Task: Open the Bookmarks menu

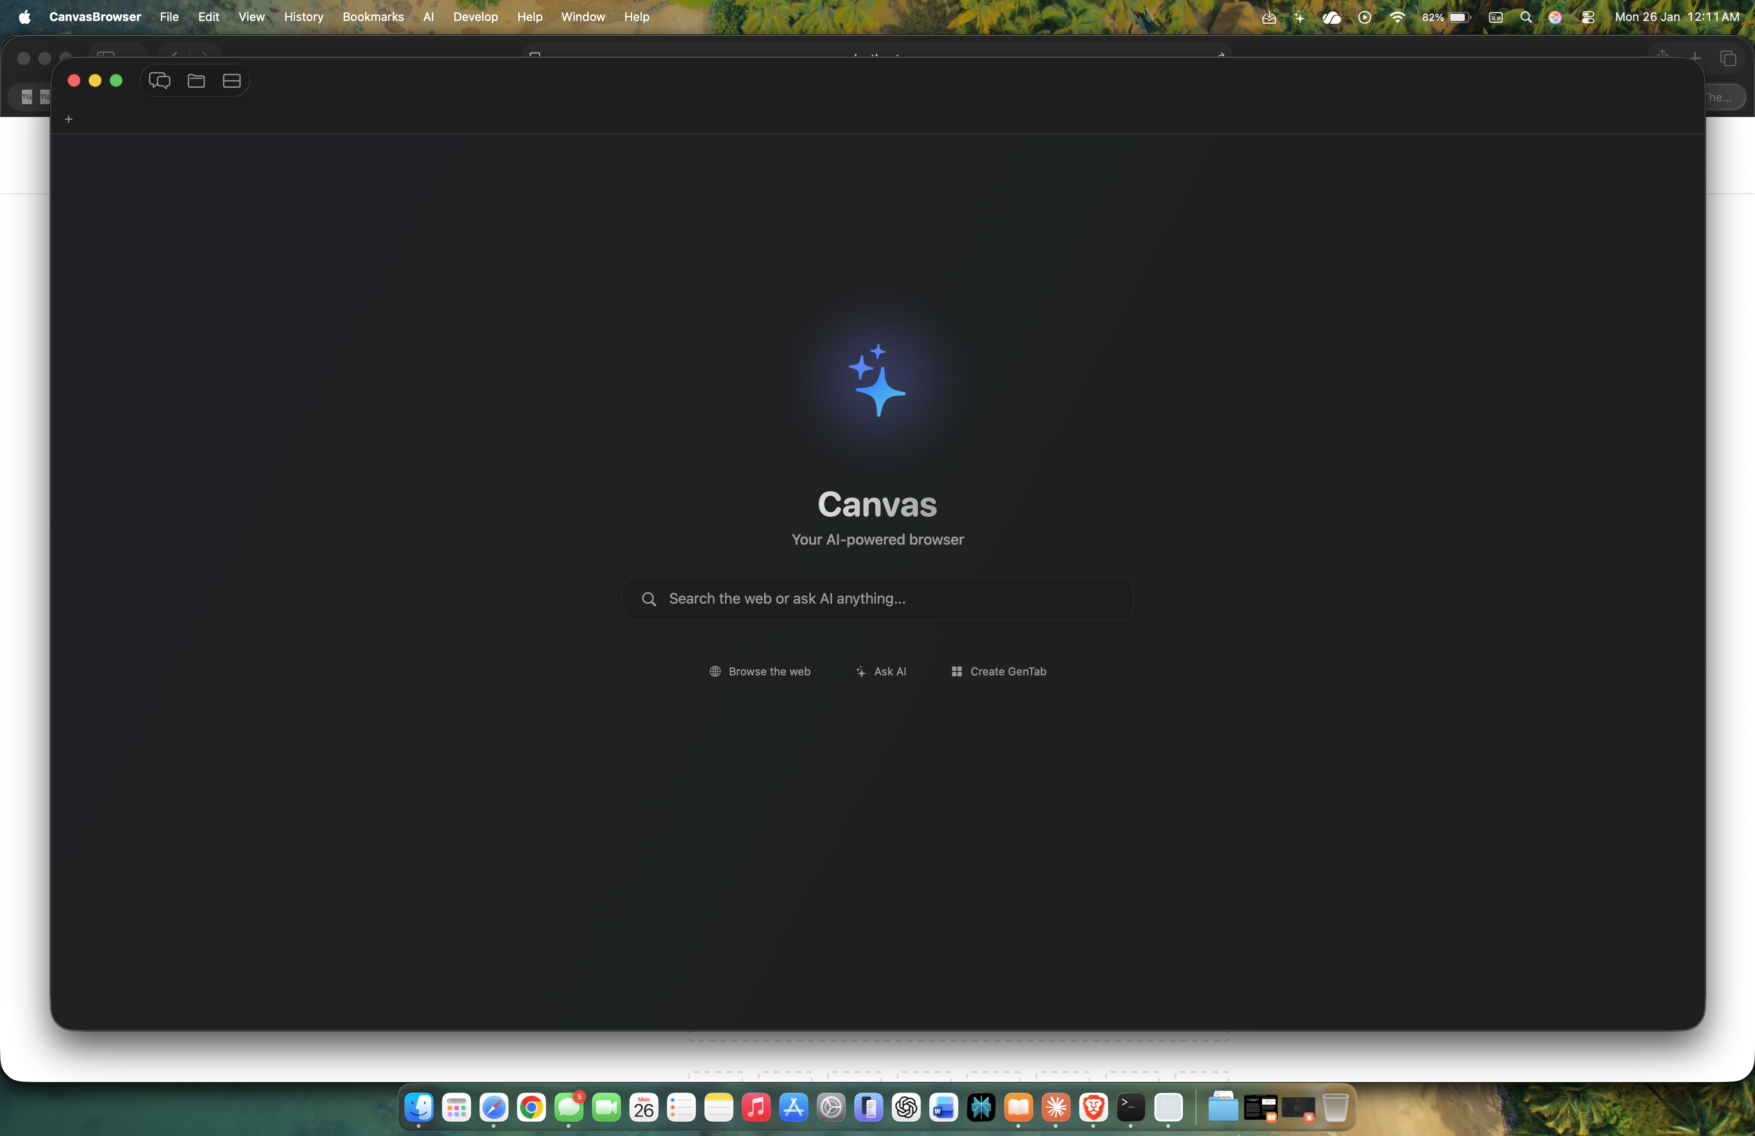Action: tap(373, 17)
